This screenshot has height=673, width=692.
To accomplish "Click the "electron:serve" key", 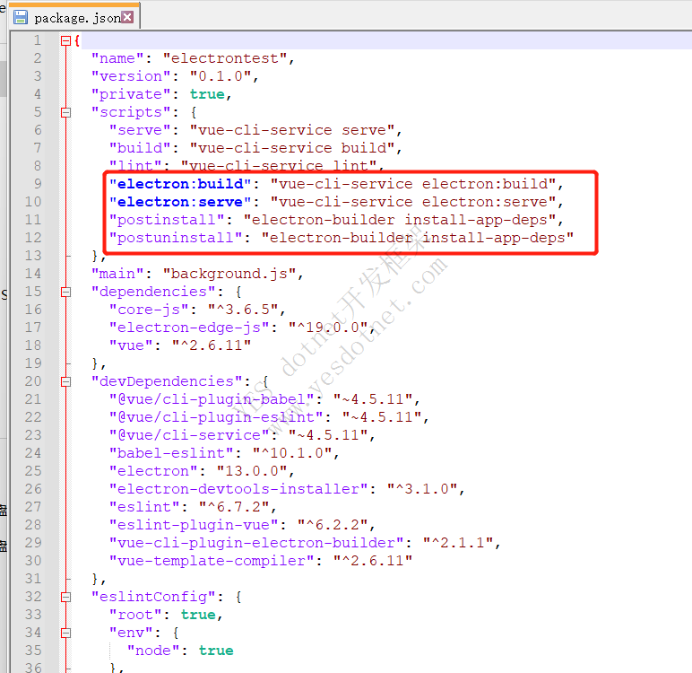I will click(x=180, y=202).
